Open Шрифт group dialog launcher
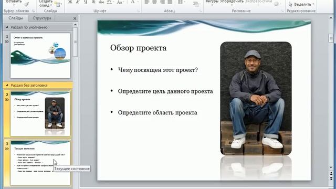336x189 pixels. 138,11
